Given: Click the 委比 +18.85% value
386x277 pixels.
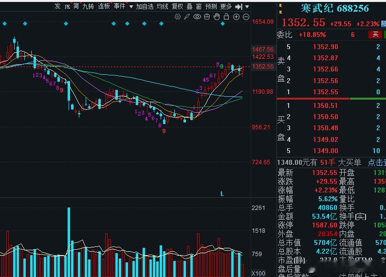Looking at the screenshot, I should [x=312, y=35].
